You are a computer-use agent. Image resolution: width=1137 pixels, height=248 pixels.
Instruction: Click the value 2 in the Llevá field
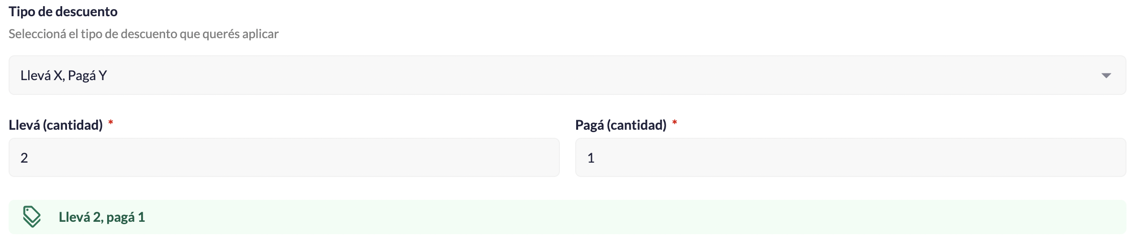pos(24,158)
